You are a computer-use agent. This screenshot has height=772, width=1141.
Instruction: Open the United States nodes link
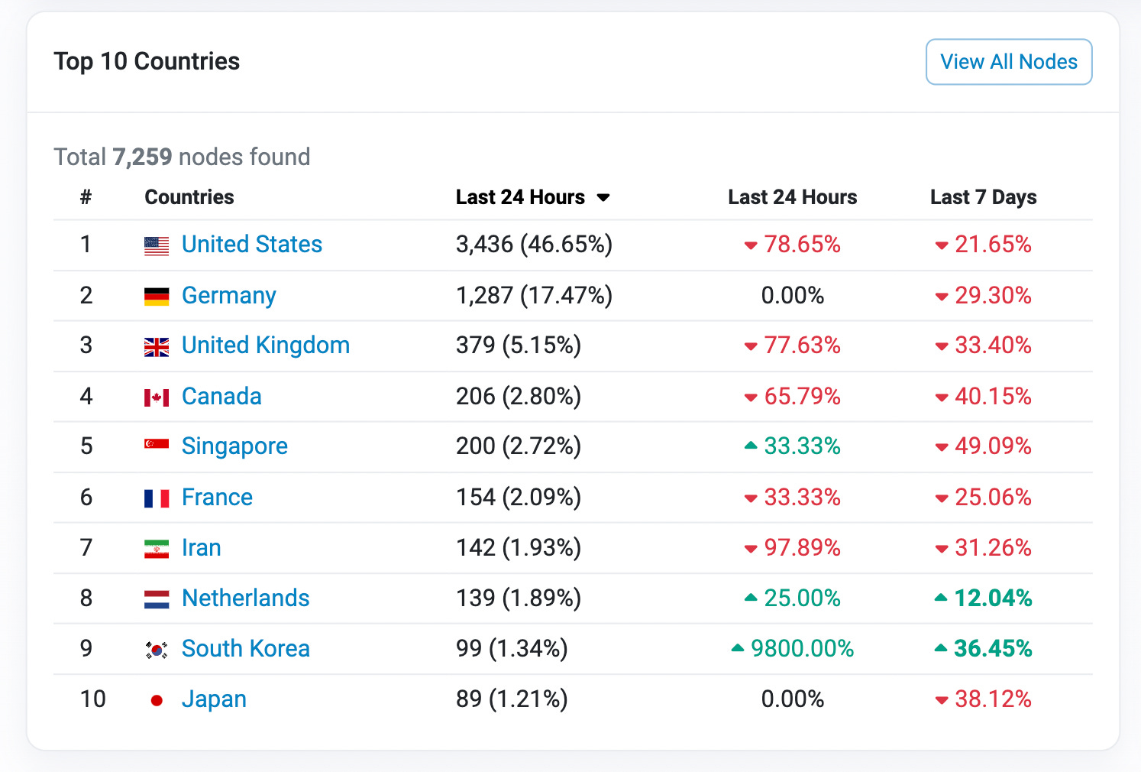coord(252,245)
